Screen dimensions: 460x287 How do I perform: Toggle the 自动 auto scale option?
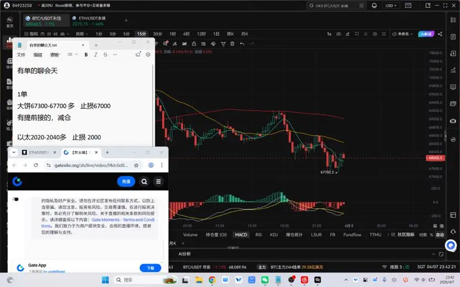click(x=440, y=235)
